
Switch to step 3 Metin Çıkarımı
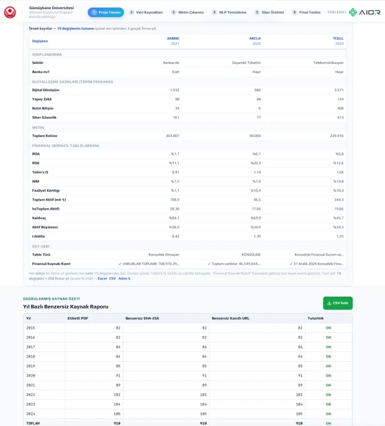tap(187, 12)
